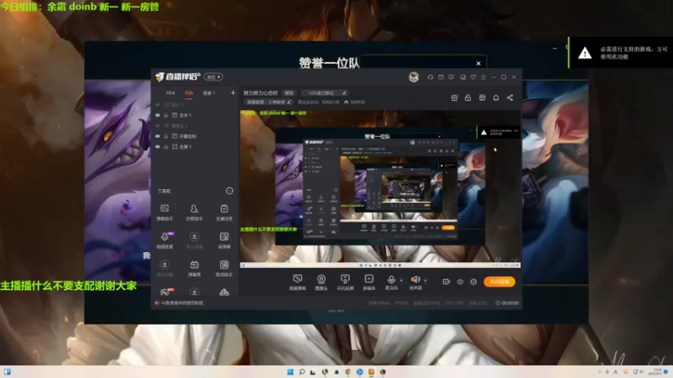Open speaker dropdown arrow
The width and height of the screenshot is (673, 378).
tap(426, 281)
